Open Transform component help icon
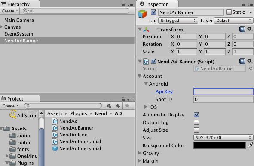The width and height of the screenshot is (254, 166). [x=242, y=29]
